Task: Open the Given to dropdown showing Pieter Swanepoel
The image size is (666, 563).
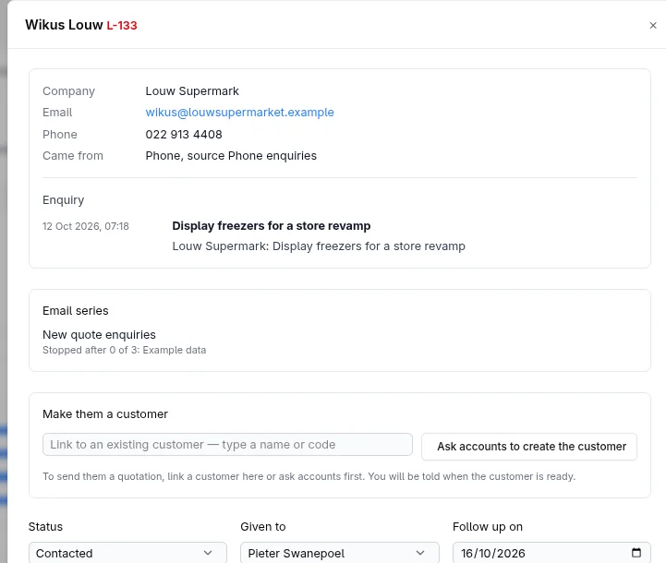Action: [339, 553]
